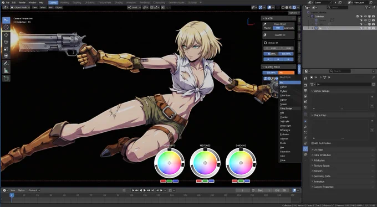Open the Modifiers wrench tab icon
Screen dimensions: 377x207
click(x=305, y=127)
